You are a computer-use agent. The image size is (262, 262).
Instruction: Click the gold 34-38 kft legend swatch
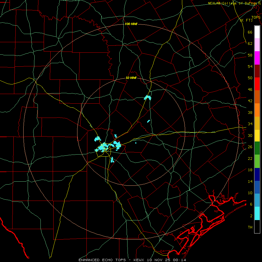(257, 123)
